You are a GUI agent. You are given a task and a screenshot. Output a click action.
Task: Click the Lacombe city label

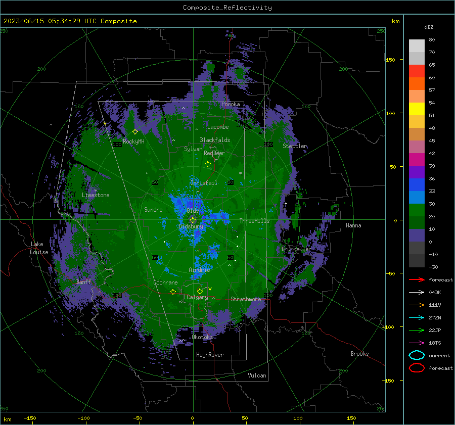point(218,127)
